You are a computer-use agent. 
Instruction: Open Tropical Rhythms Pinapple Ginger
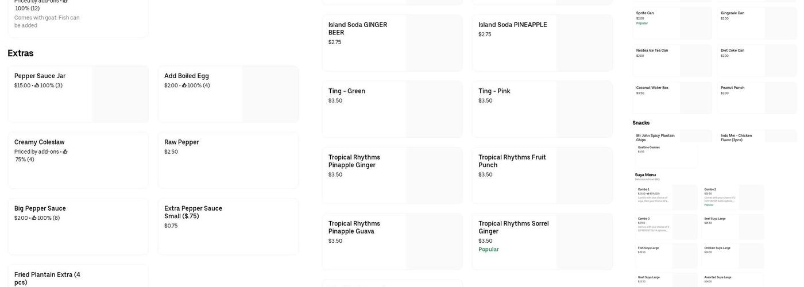point(392,175)
